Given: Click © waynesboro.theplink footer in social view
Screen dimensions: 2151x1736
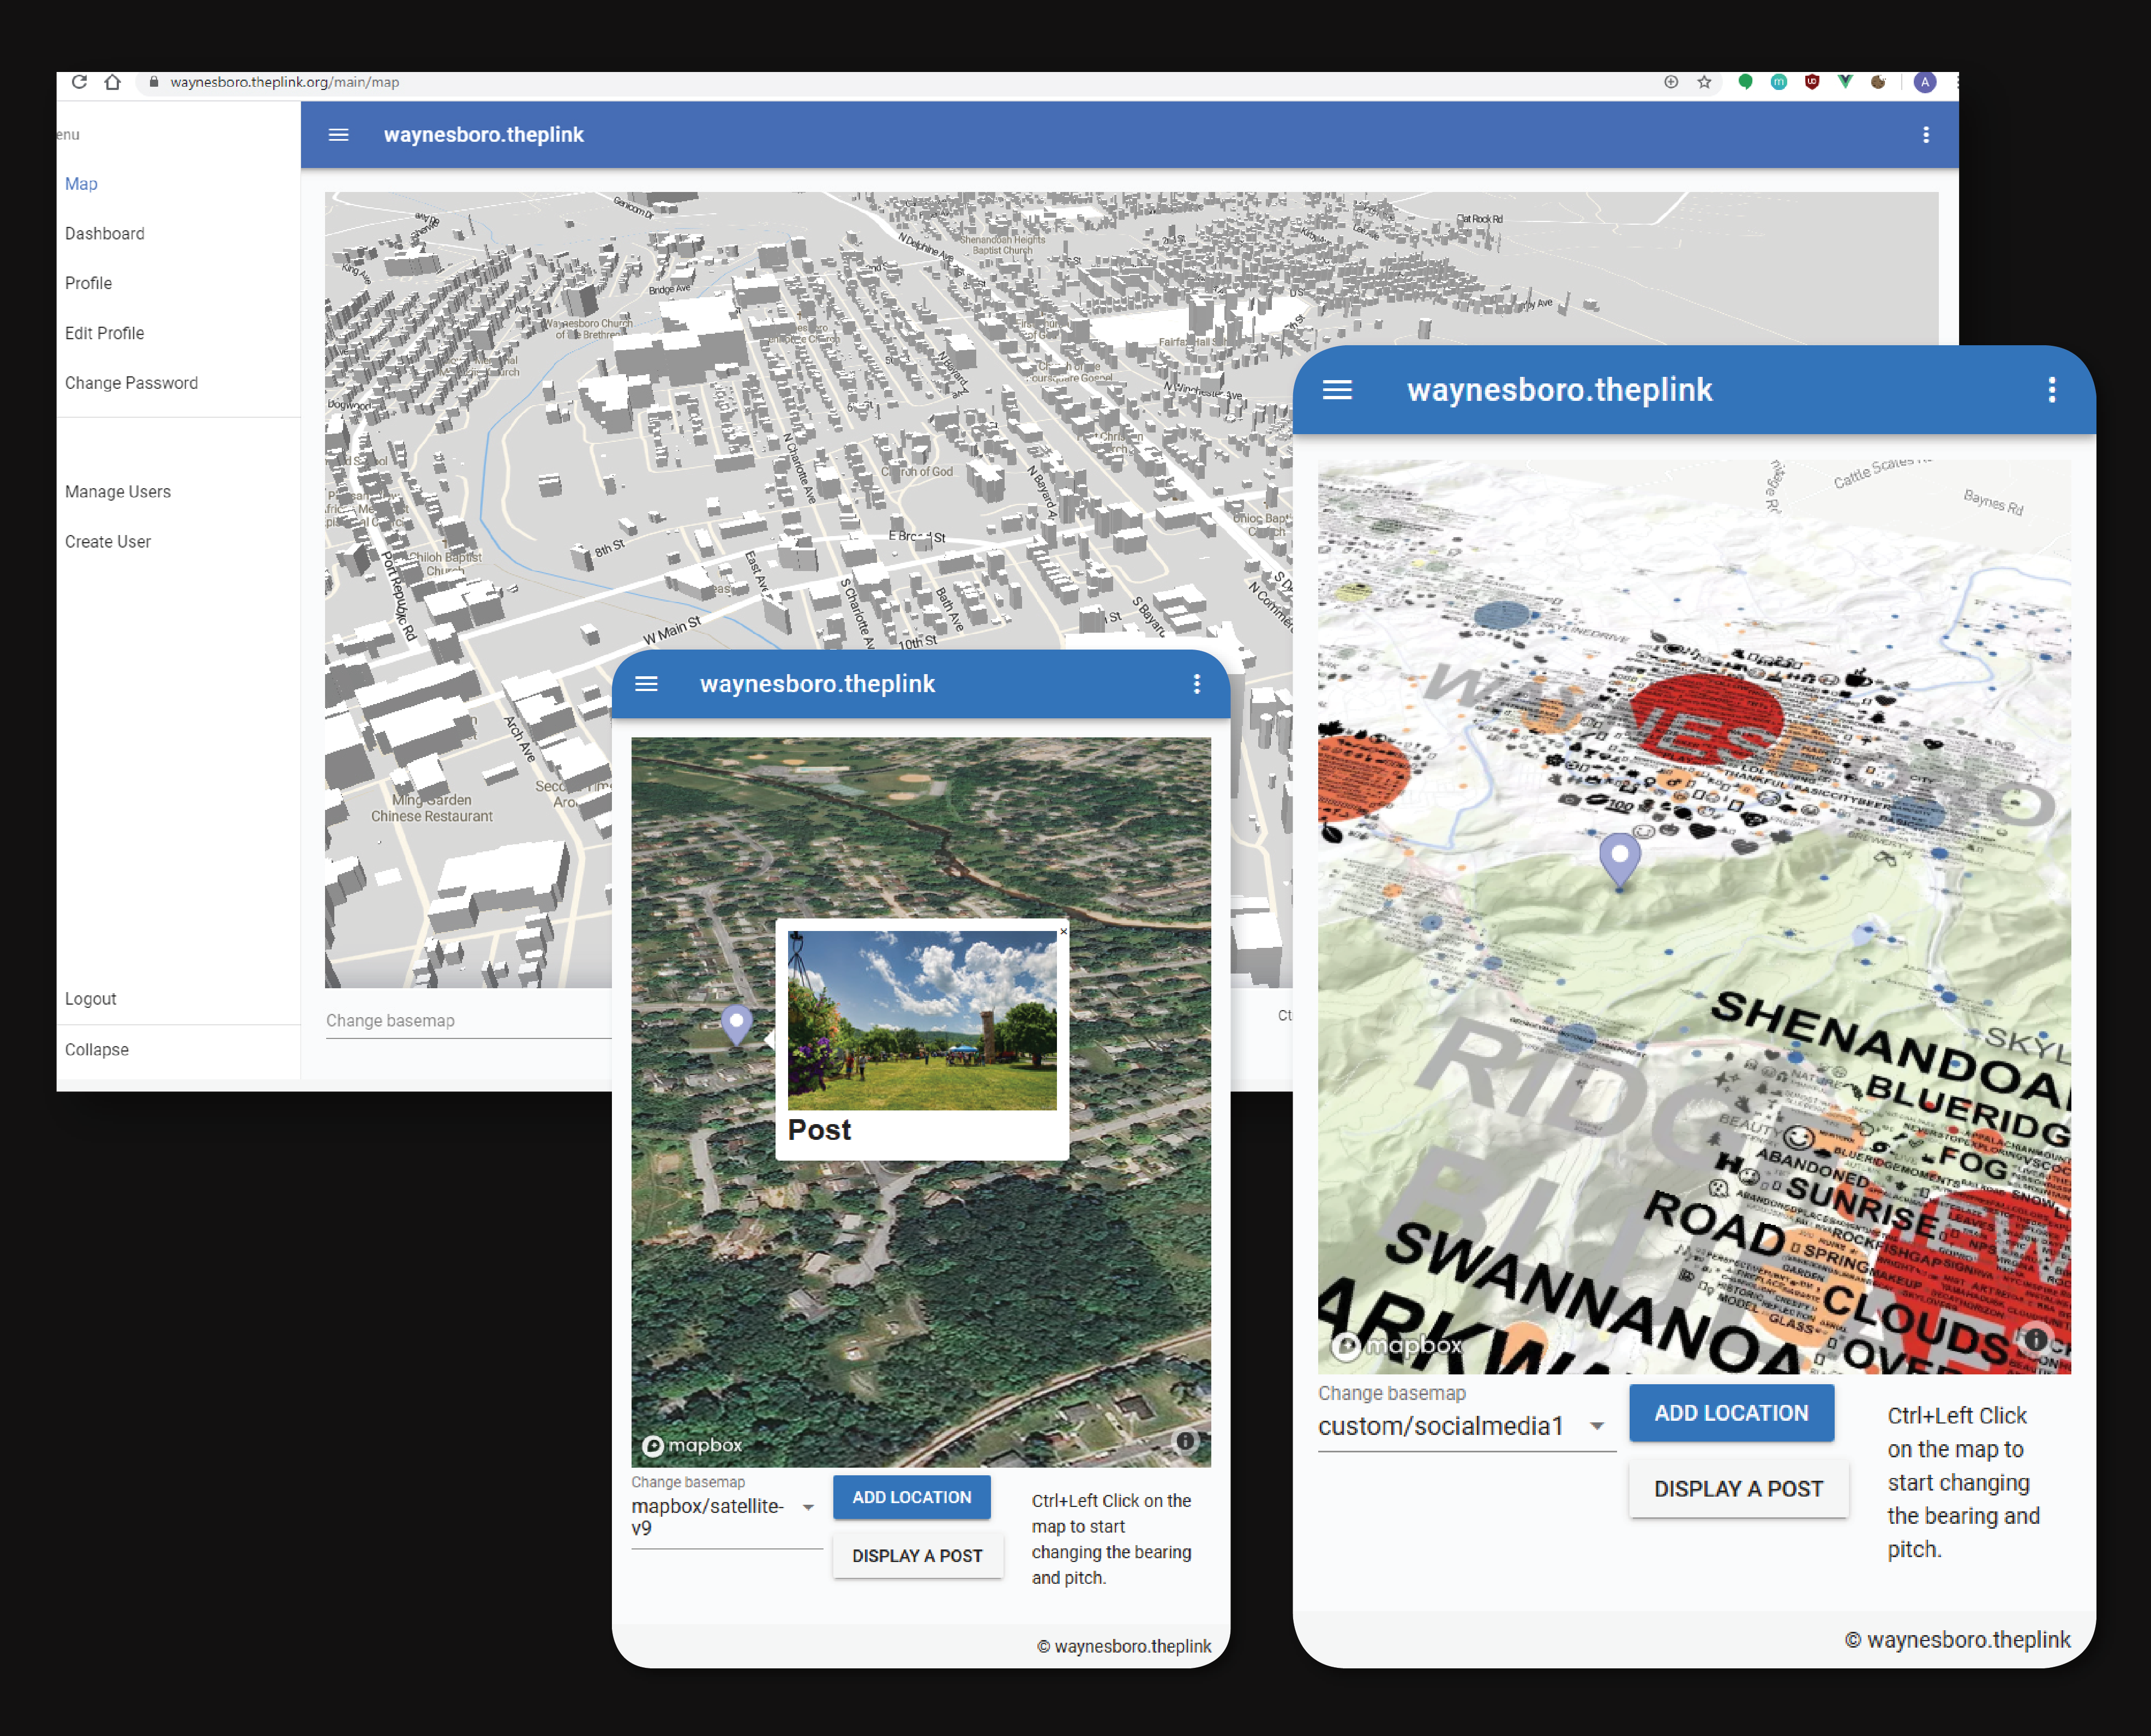Looking at the screenshot, I should [x=1958, y=1640].
